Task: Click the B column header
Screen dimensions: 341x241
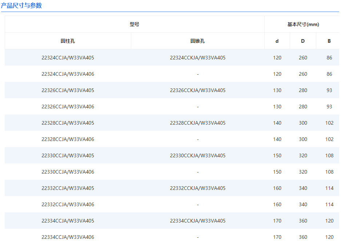Action: [x=329, y=41]
